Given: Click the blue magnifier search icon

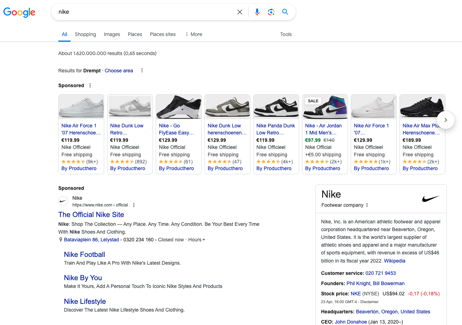Looking at the screenshot, I should point(285,12).
